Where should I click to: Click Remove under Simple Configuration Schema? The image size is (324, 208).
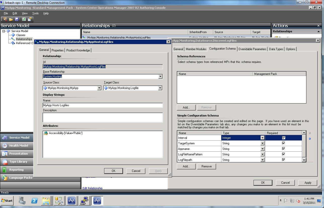click(x=206, y=166)
